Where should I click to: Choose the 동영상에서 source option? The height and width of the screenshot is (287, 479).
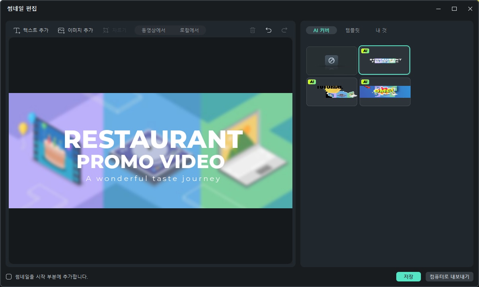pyautogui.click(x=154, y=30)
